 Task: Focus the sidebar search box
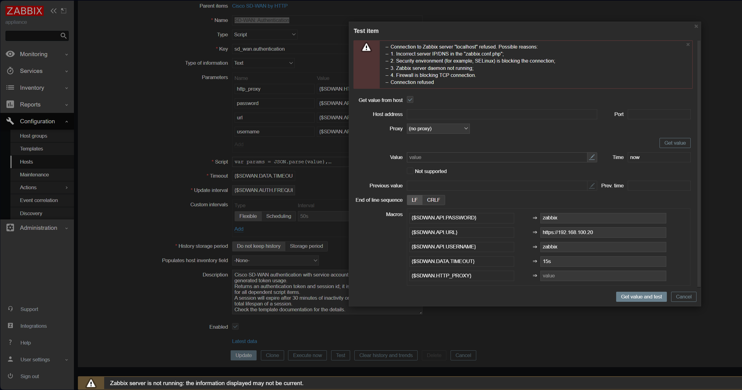click(32, 36)
